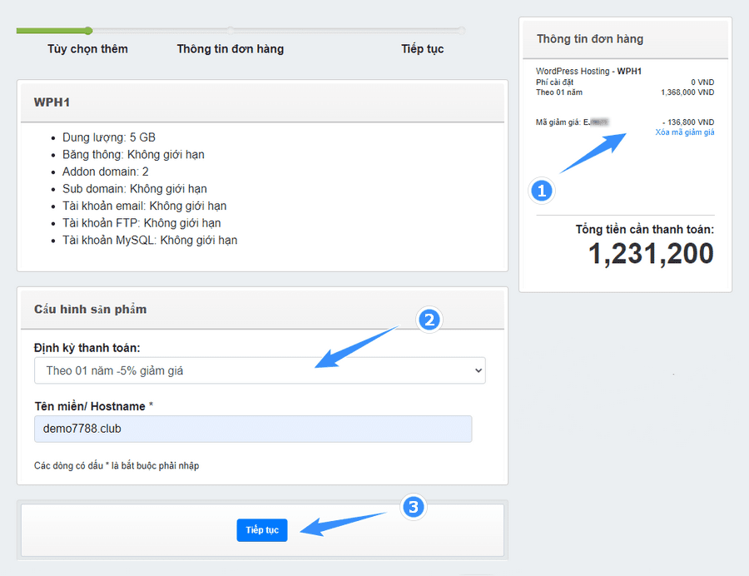Viewport: 749px width, 576px height.
Task: Click Tài khoản MySQL: Không giới hạn
Action: [150, 241]
